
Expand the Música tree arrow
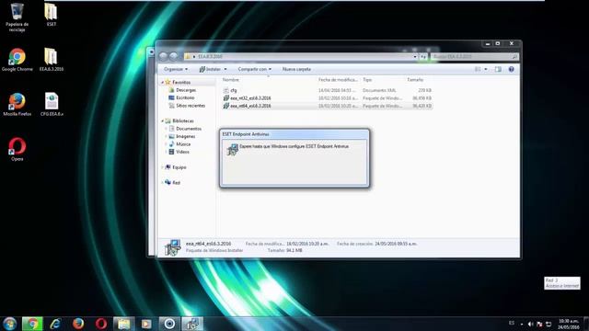coord(166,144)
